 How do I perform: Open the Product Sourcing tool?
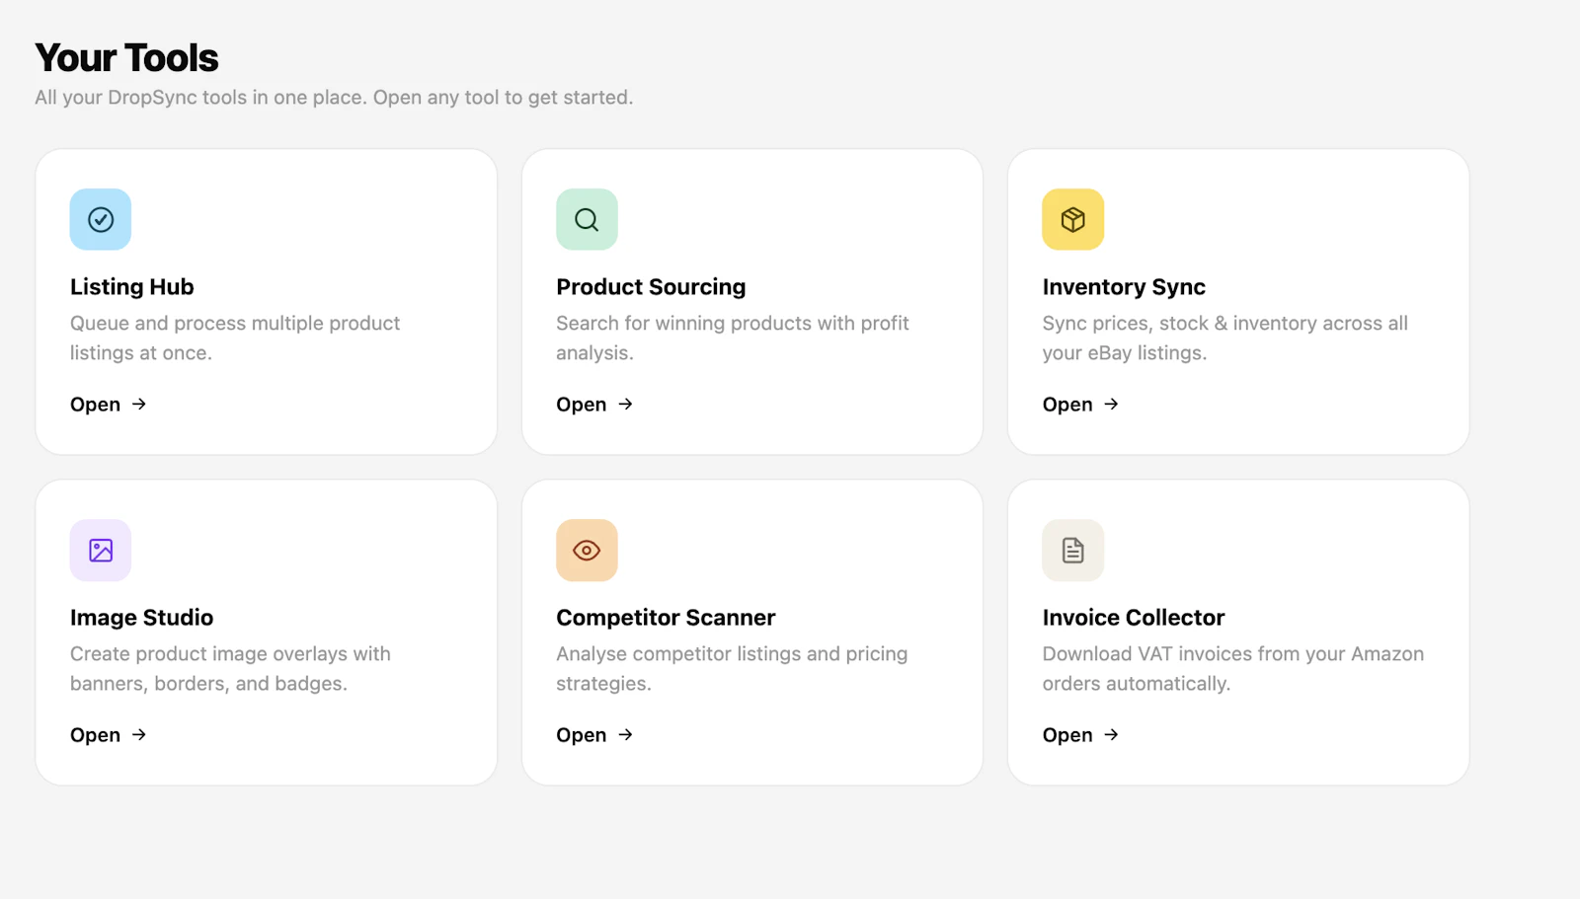pos(594,405)
